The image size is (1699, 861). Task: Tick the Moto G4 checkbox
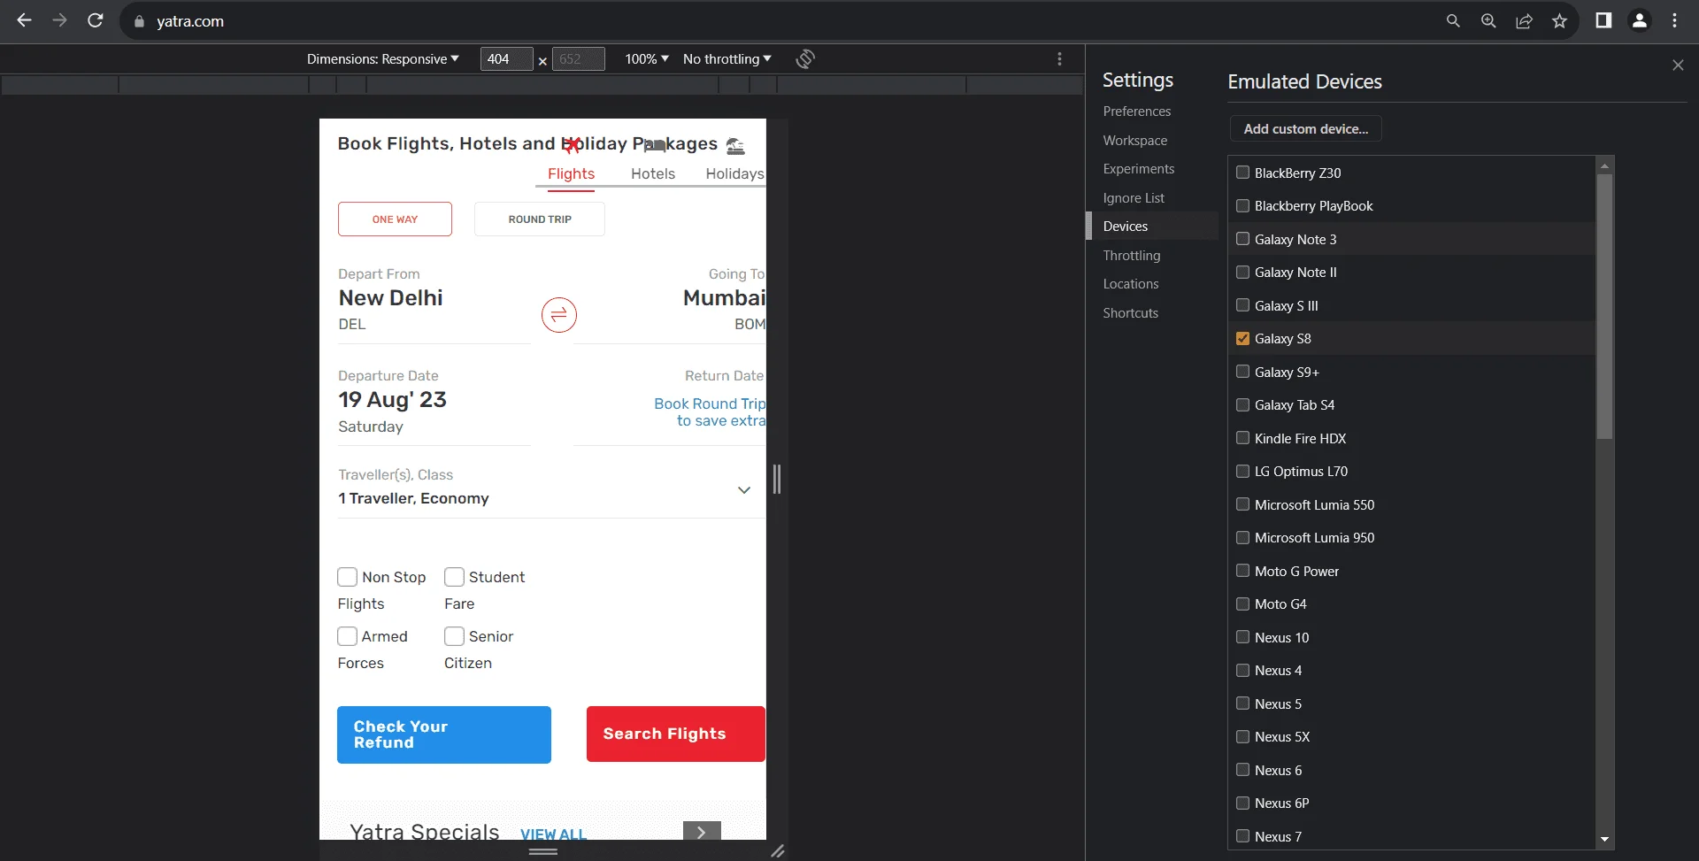click(1242, 603)
